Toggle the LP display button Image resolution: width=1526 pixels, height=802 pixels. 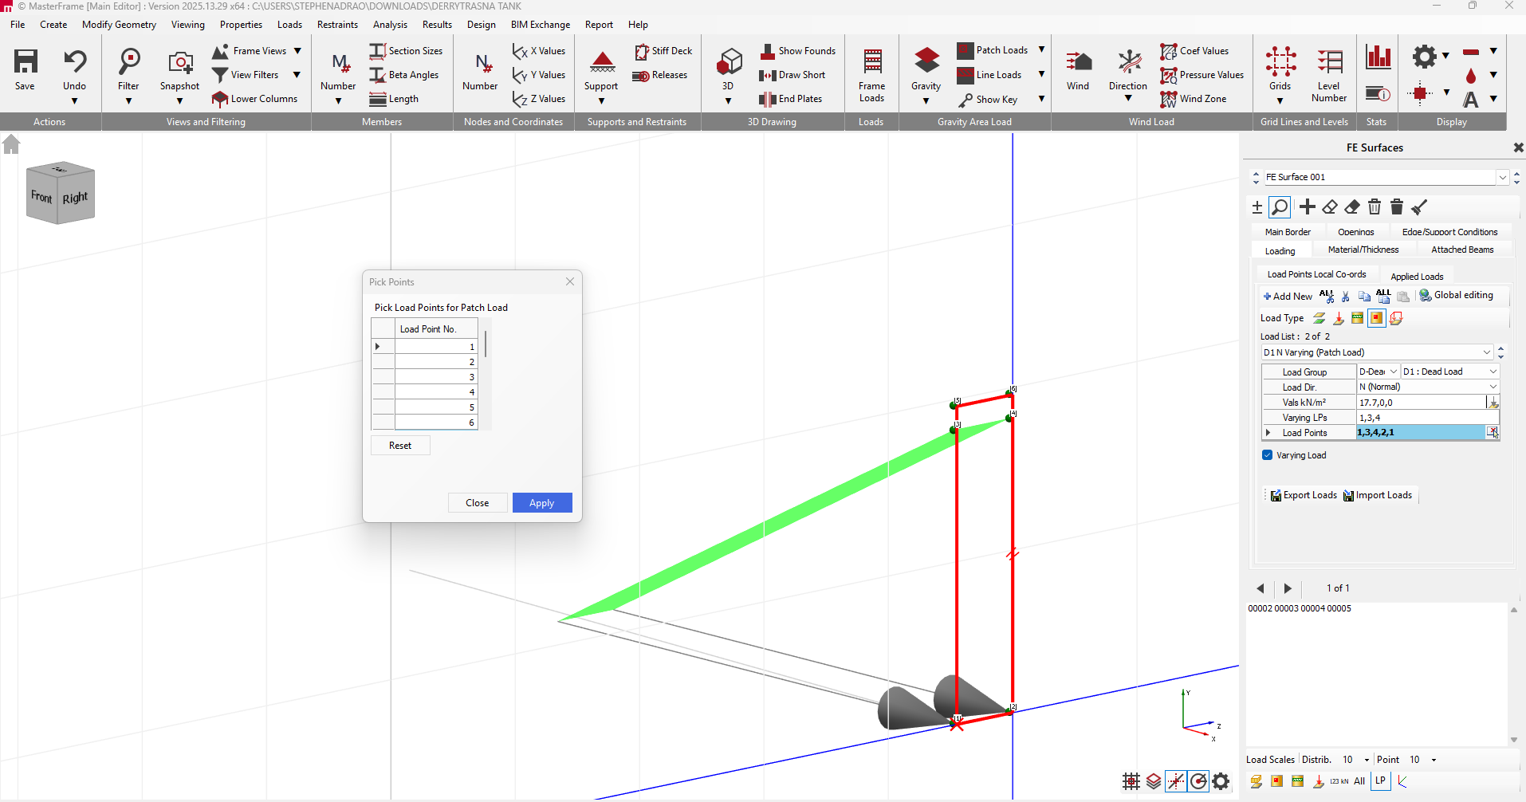click(x=1380, y=781)
